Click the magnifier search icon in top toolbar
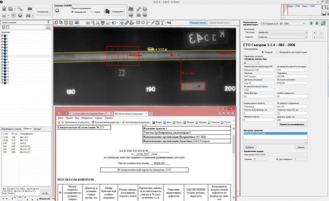 pyautogui.click(x=21, y=9)
